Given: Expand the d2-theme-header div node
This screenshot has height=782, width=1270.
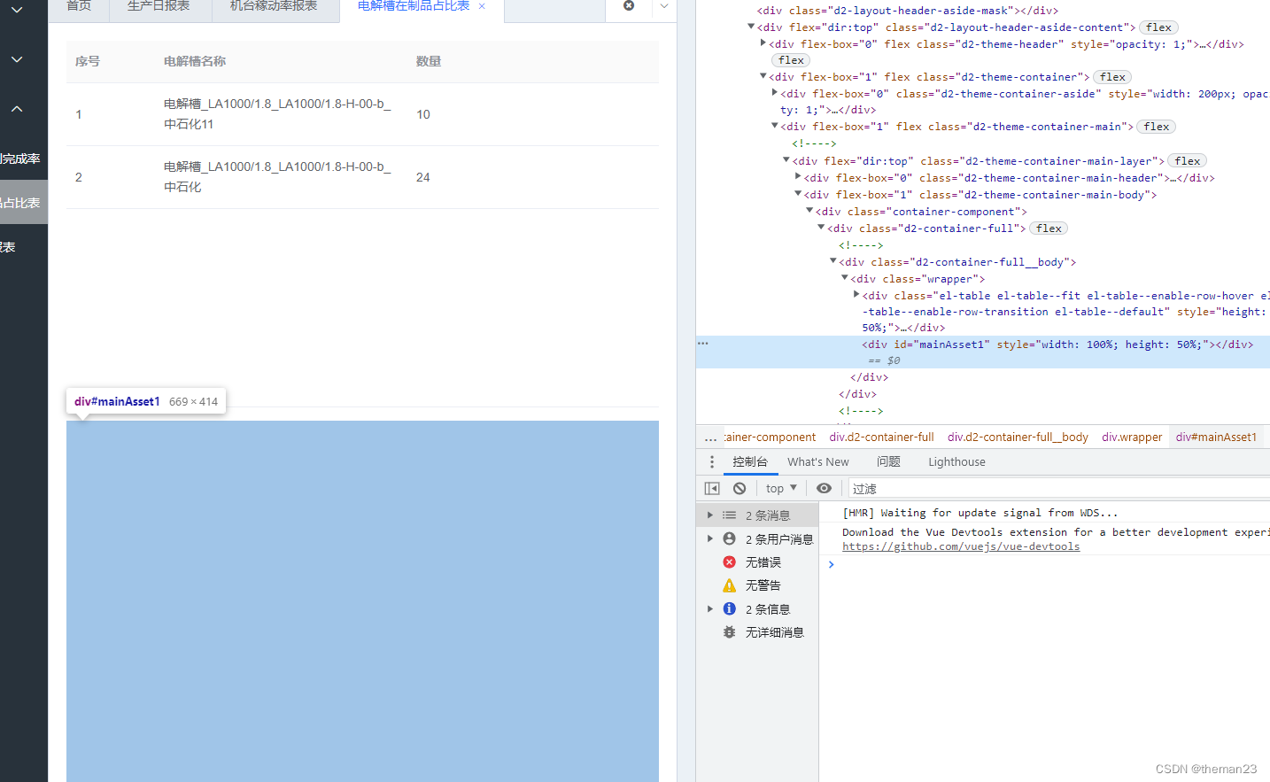Looking at the screenshot, I should point(763,43).
